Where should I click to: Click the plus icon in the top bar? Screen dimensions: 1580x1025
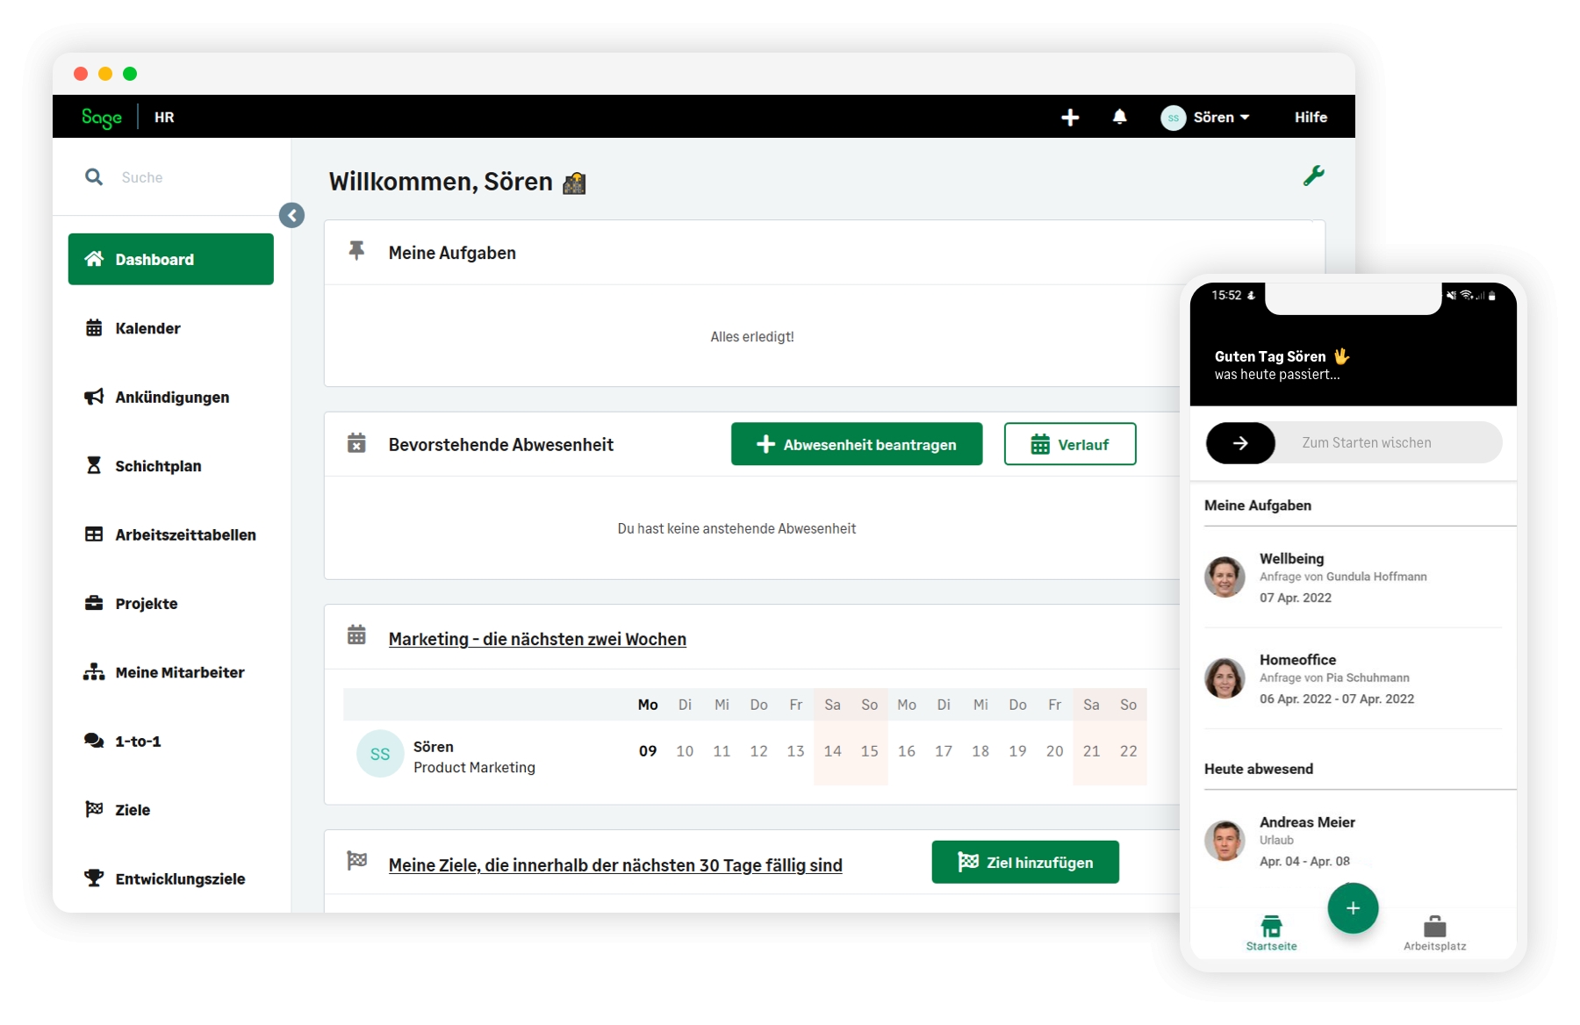(1069, 118)
